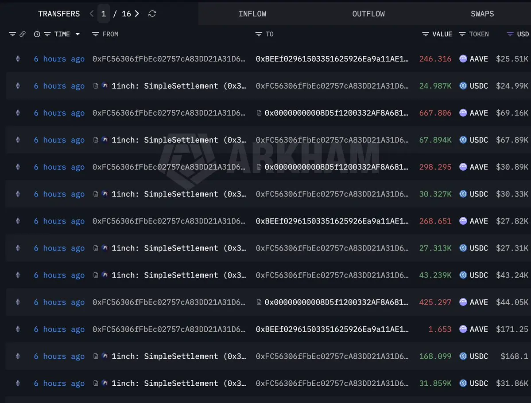Open 0xFC56306 sender on 268.651 AAVE row
Viewport: 531px width, 403px height.
tap(169, 221)
